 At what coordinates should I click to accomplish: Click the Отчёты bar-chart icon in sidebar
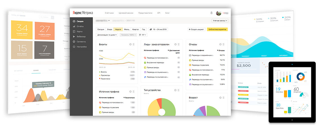click(74, 26)
